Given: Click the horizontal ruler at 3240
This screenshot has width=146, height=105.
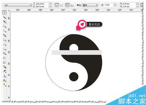Looking at the screenshot, I should (x=63, y=10).
